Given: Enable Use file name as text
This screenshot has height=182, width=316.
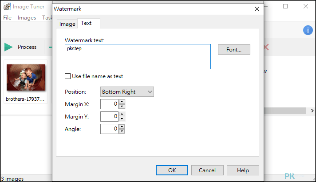Looking at the screenshot, I should [x=67, y=76].
